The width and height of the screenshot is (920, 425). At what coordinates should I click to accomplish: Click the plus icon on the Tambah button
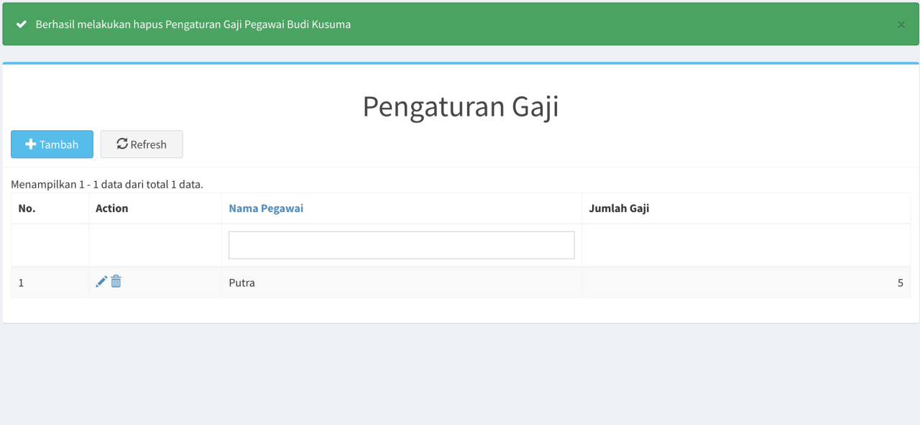point(31,145)
